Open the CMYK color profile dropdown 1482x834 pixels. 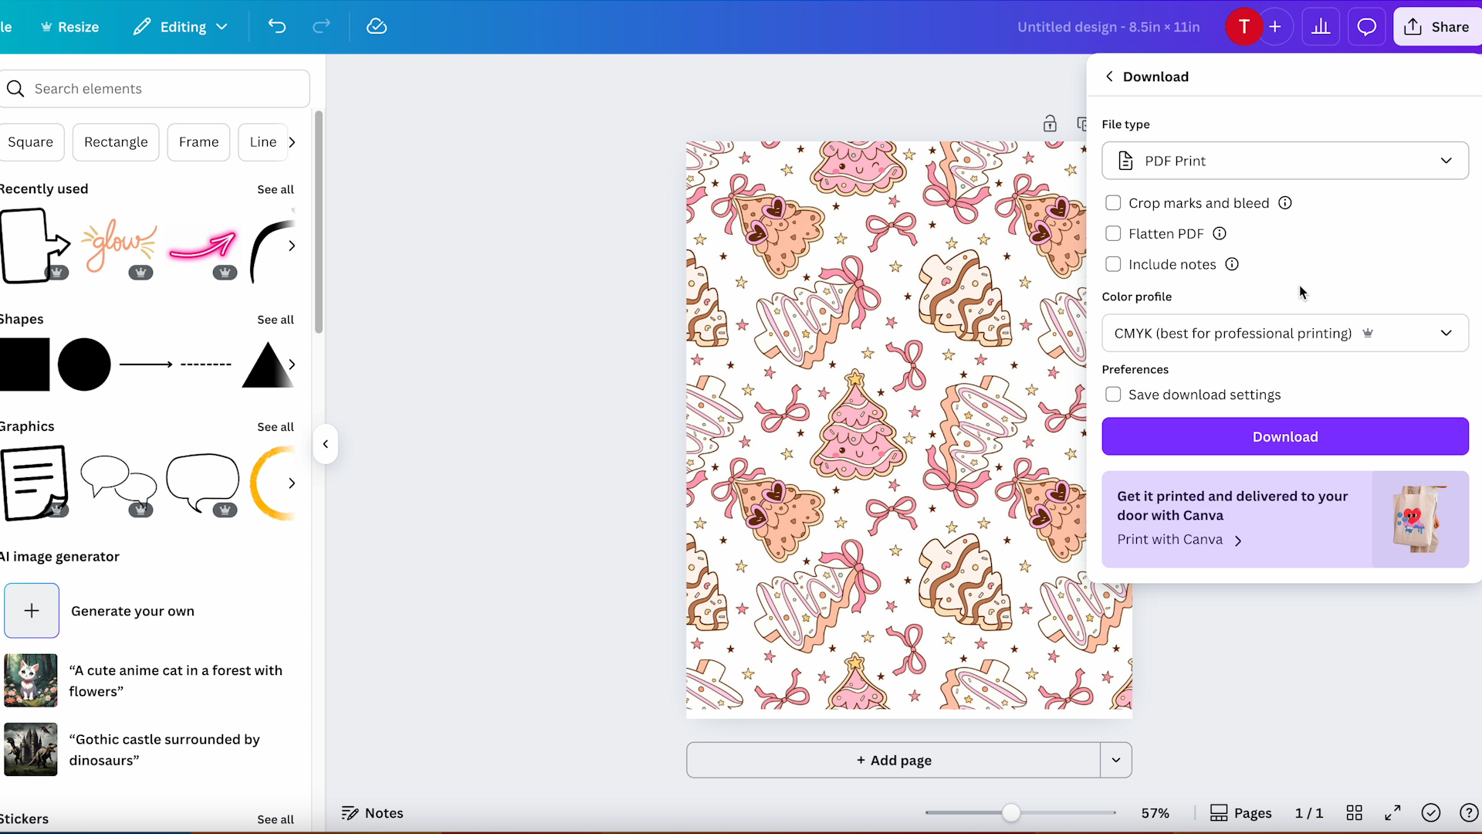point(1284,333)
